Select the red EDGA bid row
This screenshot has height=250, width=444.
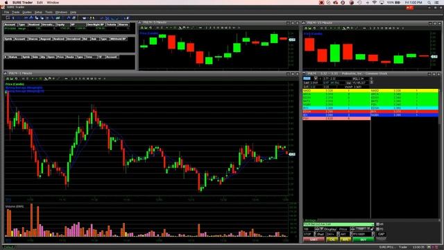pos(336,111)
